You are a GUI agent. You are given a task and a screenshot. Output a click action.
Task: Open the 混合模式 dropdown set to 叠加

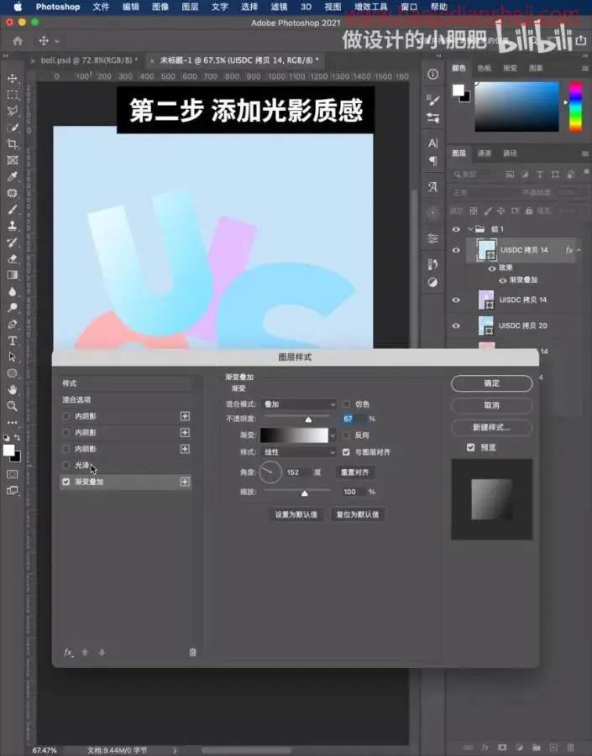[299, 404]
